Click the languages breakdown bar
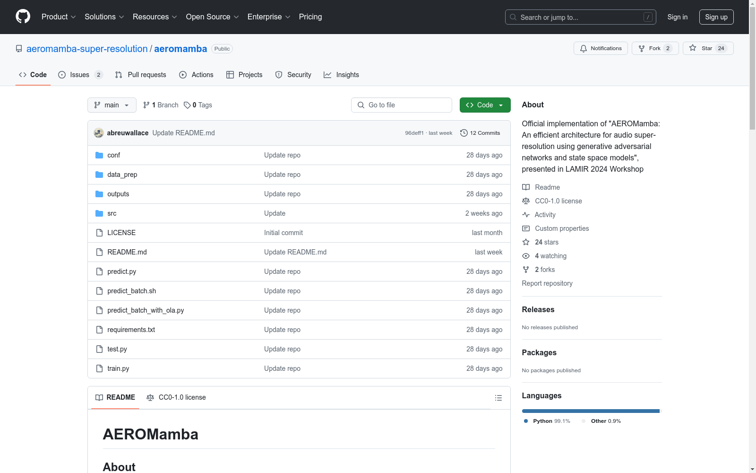Image resolution: width=756 pixels, height=473 pixels. click(x=592, y=411)
